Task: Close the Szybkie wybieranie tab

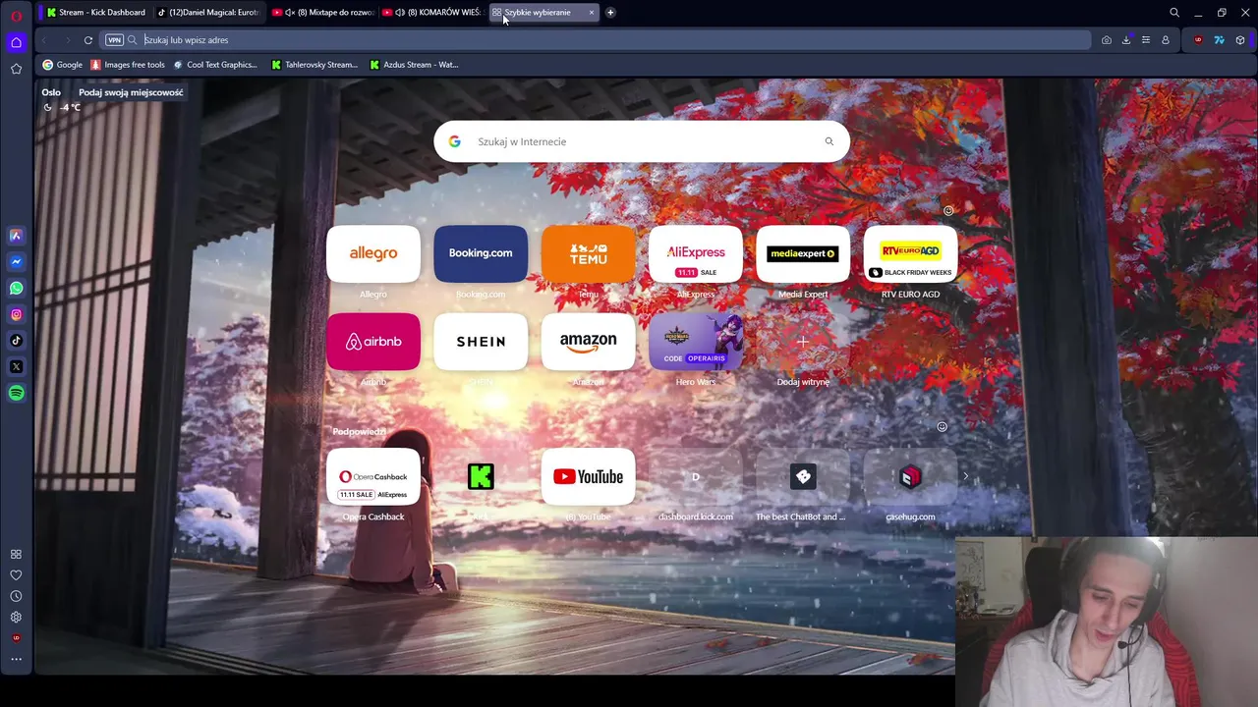Action: click(592, 13)
